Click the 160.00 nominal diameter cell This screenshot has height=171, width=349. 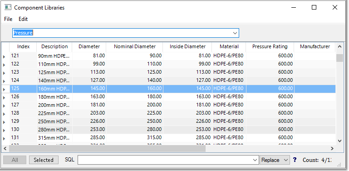pyautogui.click(x=135, y=89)
